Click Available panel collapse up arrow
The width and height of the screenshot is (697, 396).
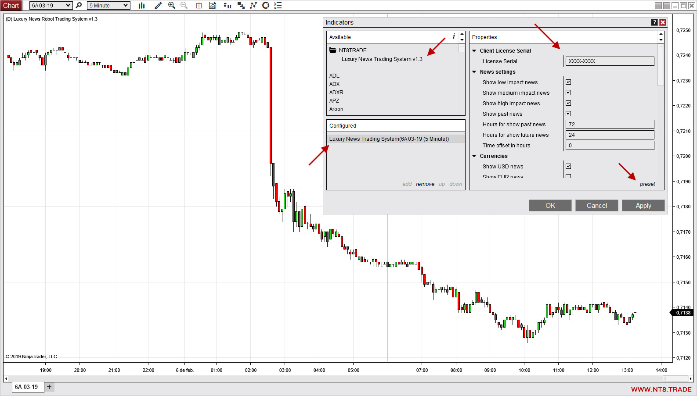[x=462, y=34]
